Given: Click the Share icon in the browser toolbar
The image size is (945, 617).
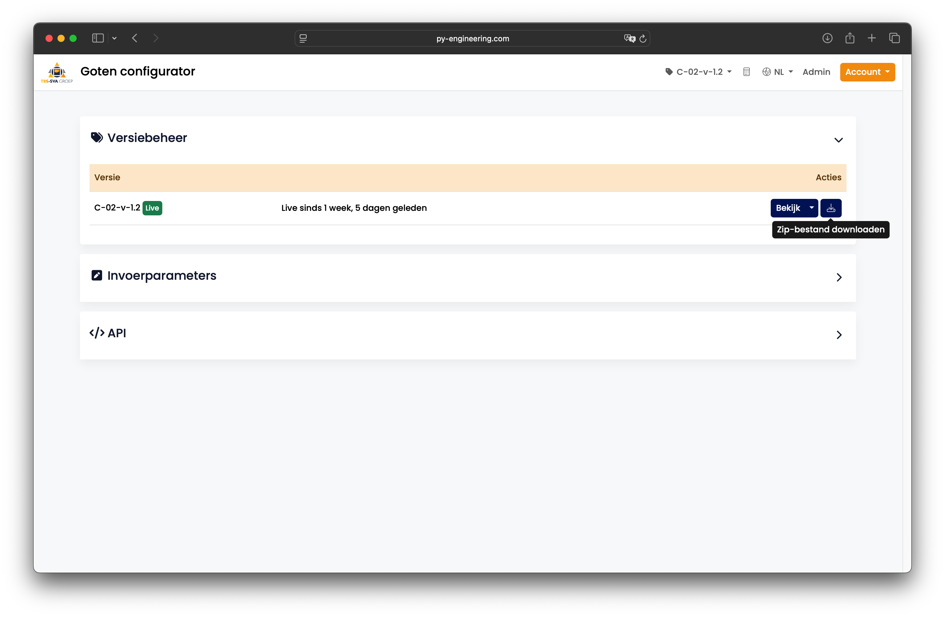Looking at the screenshot, I should click(x=850, y=38).
